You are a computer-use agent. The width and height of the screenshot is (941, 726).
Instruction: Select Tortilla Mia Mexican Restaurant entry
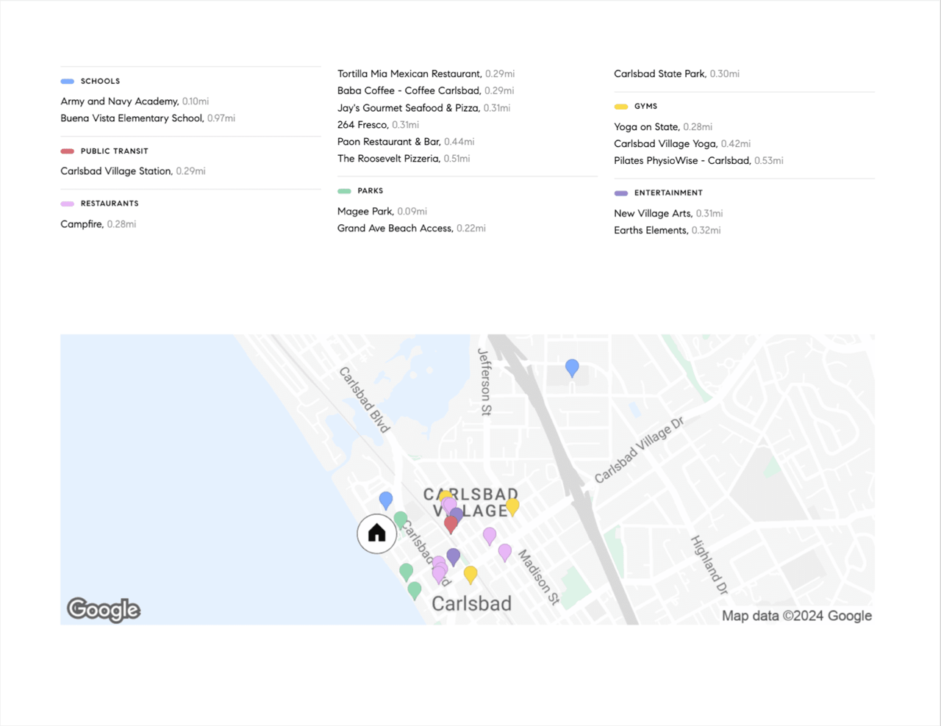(x=426, y=74)
